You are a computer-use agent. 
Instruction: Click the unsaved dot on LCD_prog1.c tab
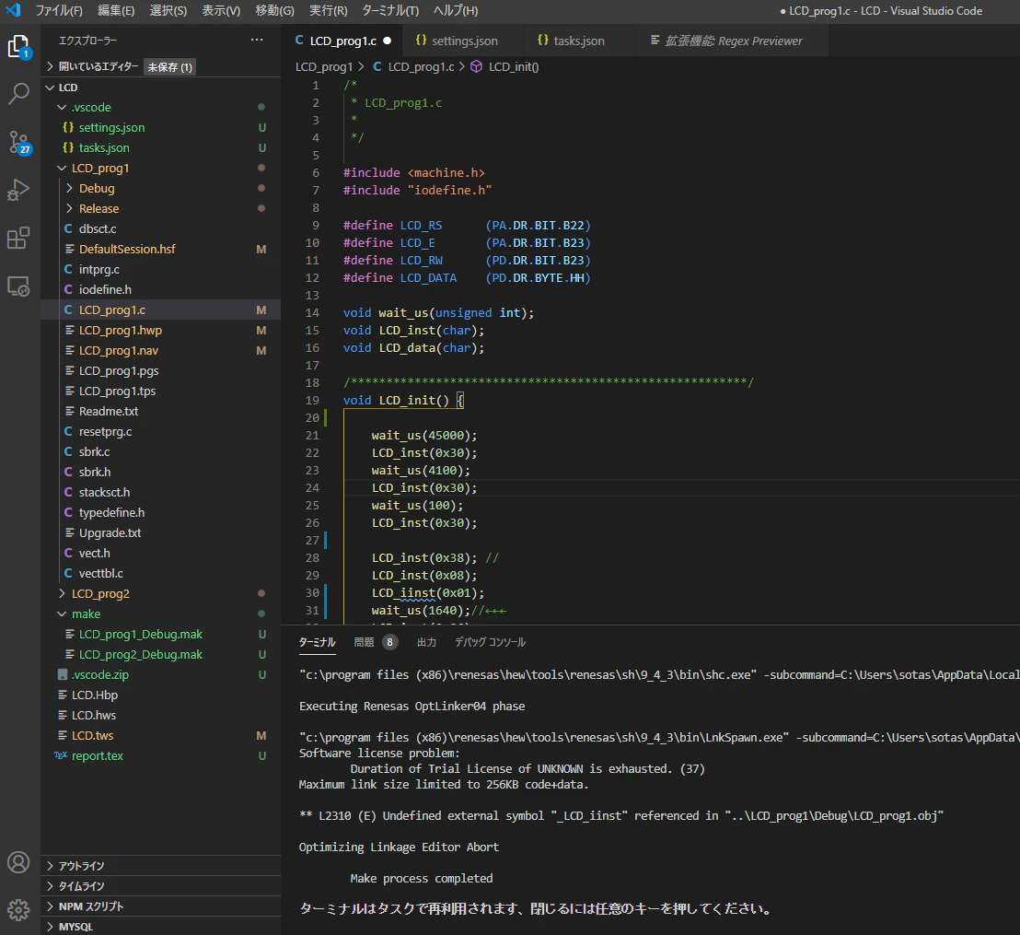coord(387,41)
